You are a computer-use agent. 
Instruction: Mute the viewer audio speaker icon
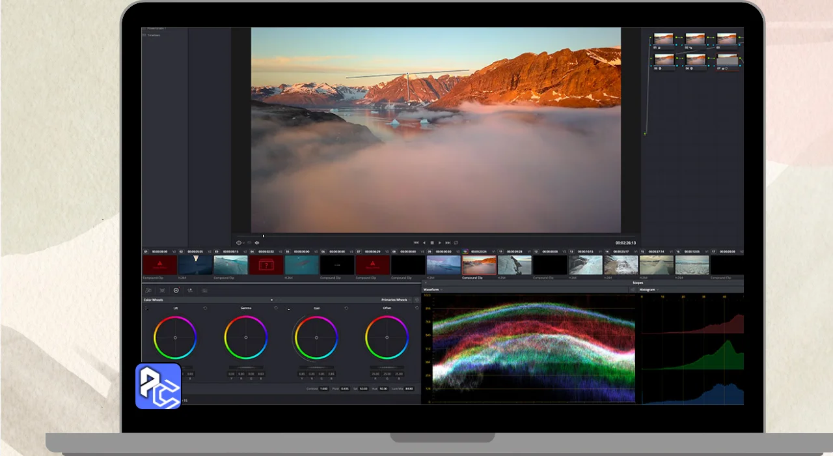257,243
